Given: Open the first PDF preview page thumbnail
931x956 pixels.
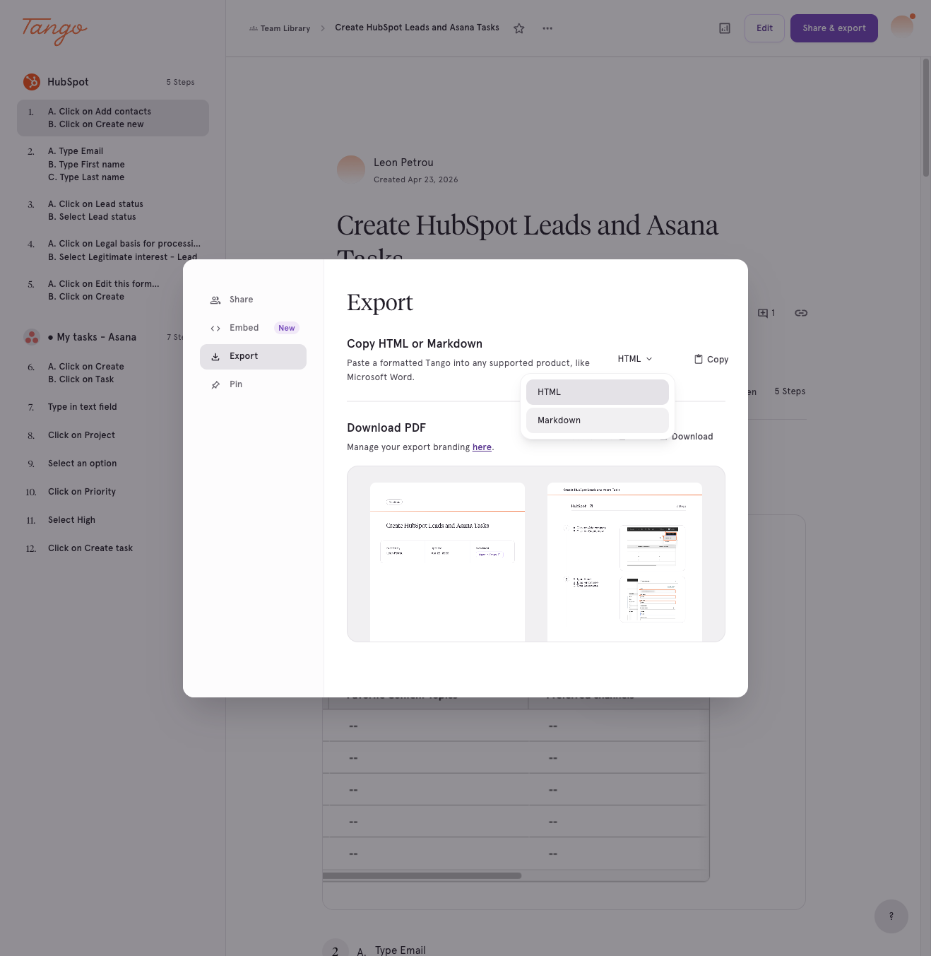Looking at the screenshot, I should (447, 562).
